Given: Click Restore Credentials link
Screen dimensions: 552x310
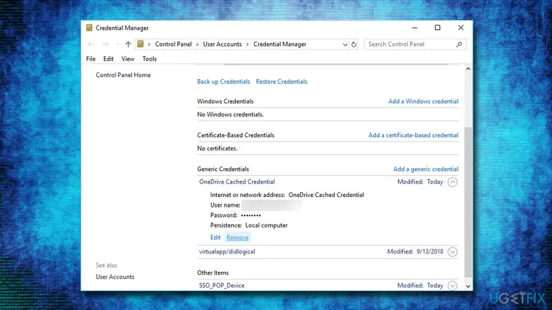Looking at the screenshot, I should 281,82.
